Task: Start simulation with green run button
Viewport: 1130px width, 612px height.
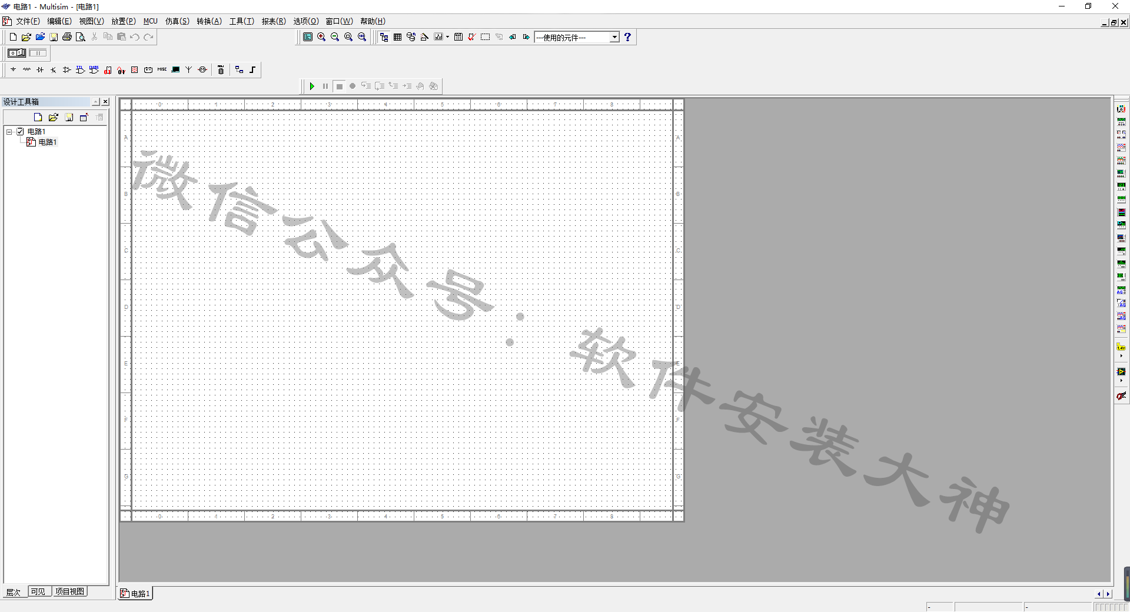Action: (312, 86)
